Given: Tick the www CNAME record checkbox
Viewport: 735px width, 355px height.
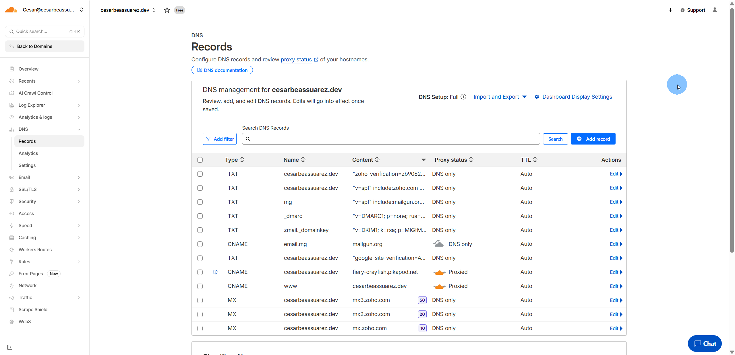Looking at the screenshot, I should point(200,286).
